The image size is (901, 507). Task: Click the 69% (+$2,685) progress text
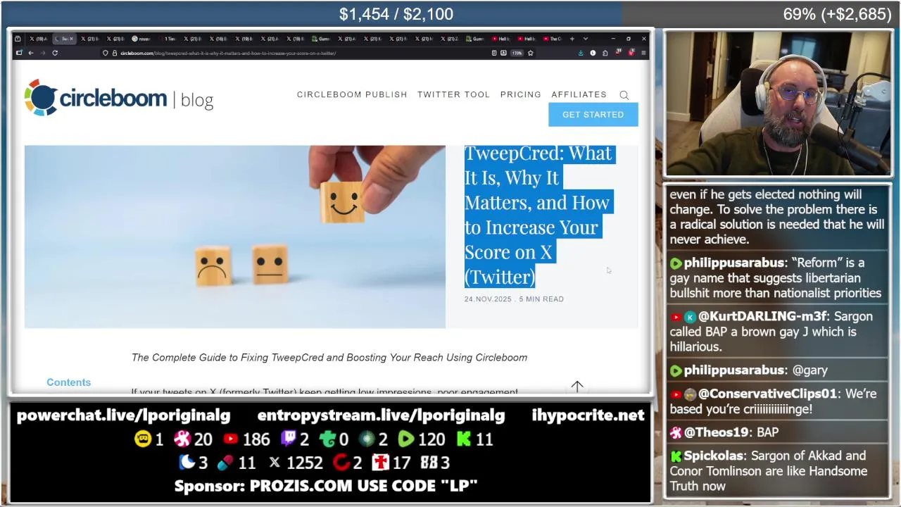click(x=837, y=14)
